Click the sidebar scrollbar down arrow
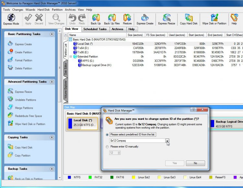Viewport: 243px width, 188px height. tap(60, 178)
